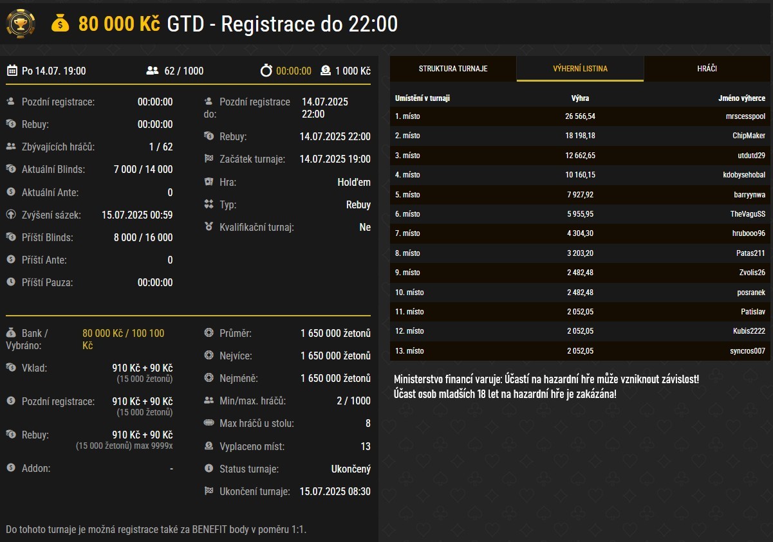Open the Hráči tab

click(707, 69)
